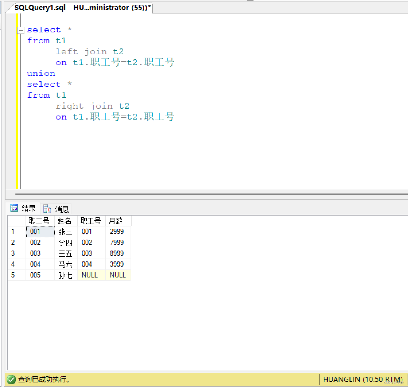The height and width of the screenshot is (387, 408).
Task: Click the right join t2 line
Action: pos(92,106)
